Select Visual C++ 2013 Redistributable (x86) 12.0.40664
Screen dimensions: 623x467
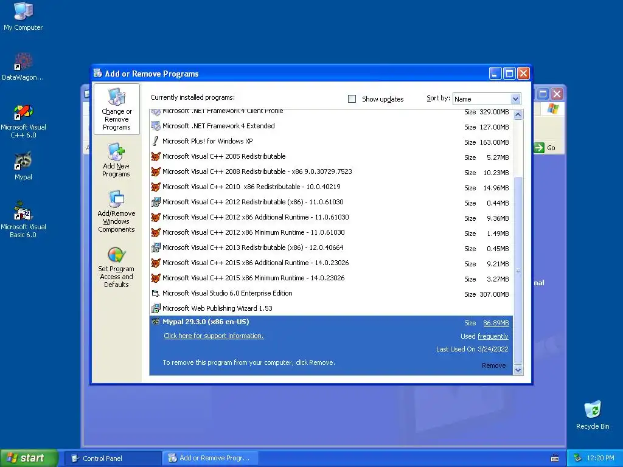332,248
